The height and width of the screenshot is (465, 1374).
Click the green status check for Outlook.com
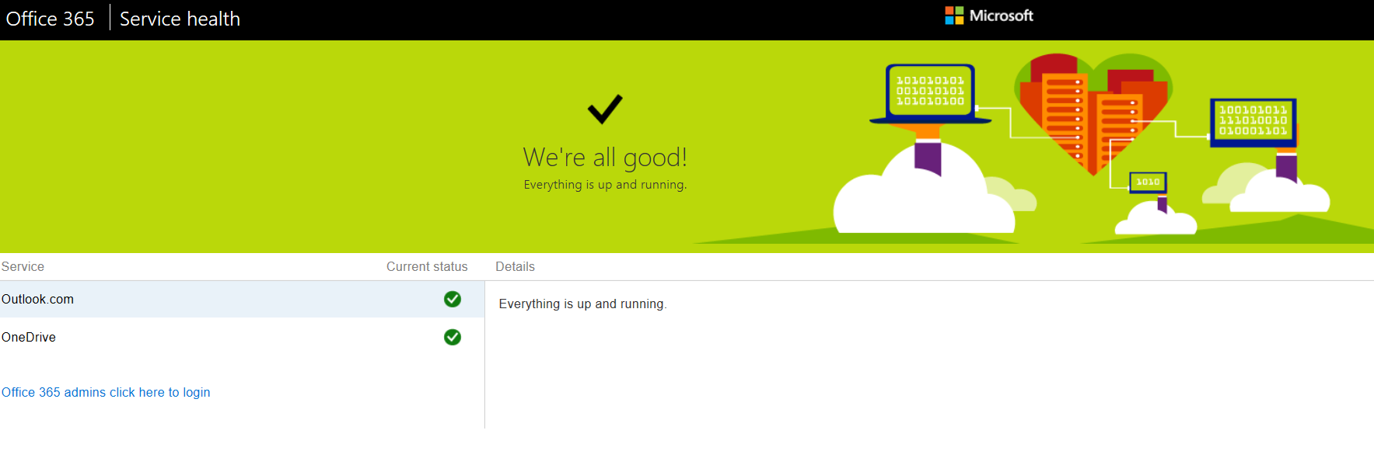click(x=453, y=299)
